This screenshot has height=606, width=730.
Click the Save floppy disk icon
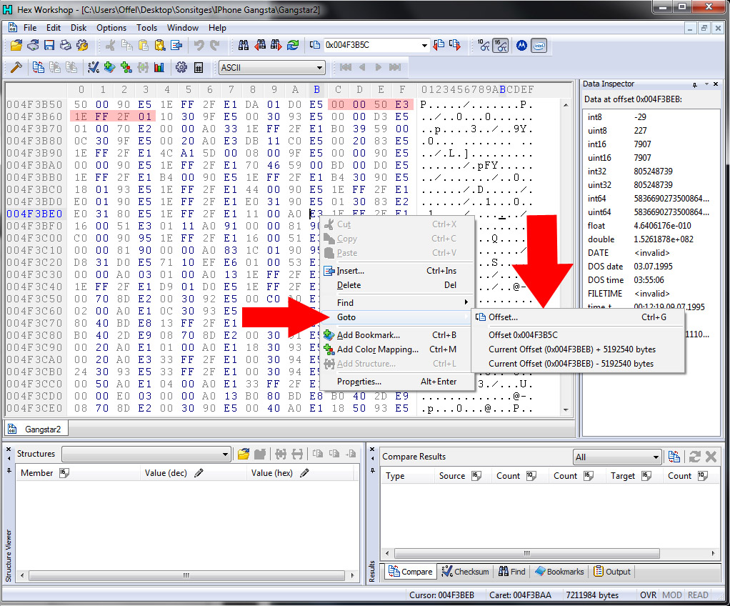click(49, 45)
